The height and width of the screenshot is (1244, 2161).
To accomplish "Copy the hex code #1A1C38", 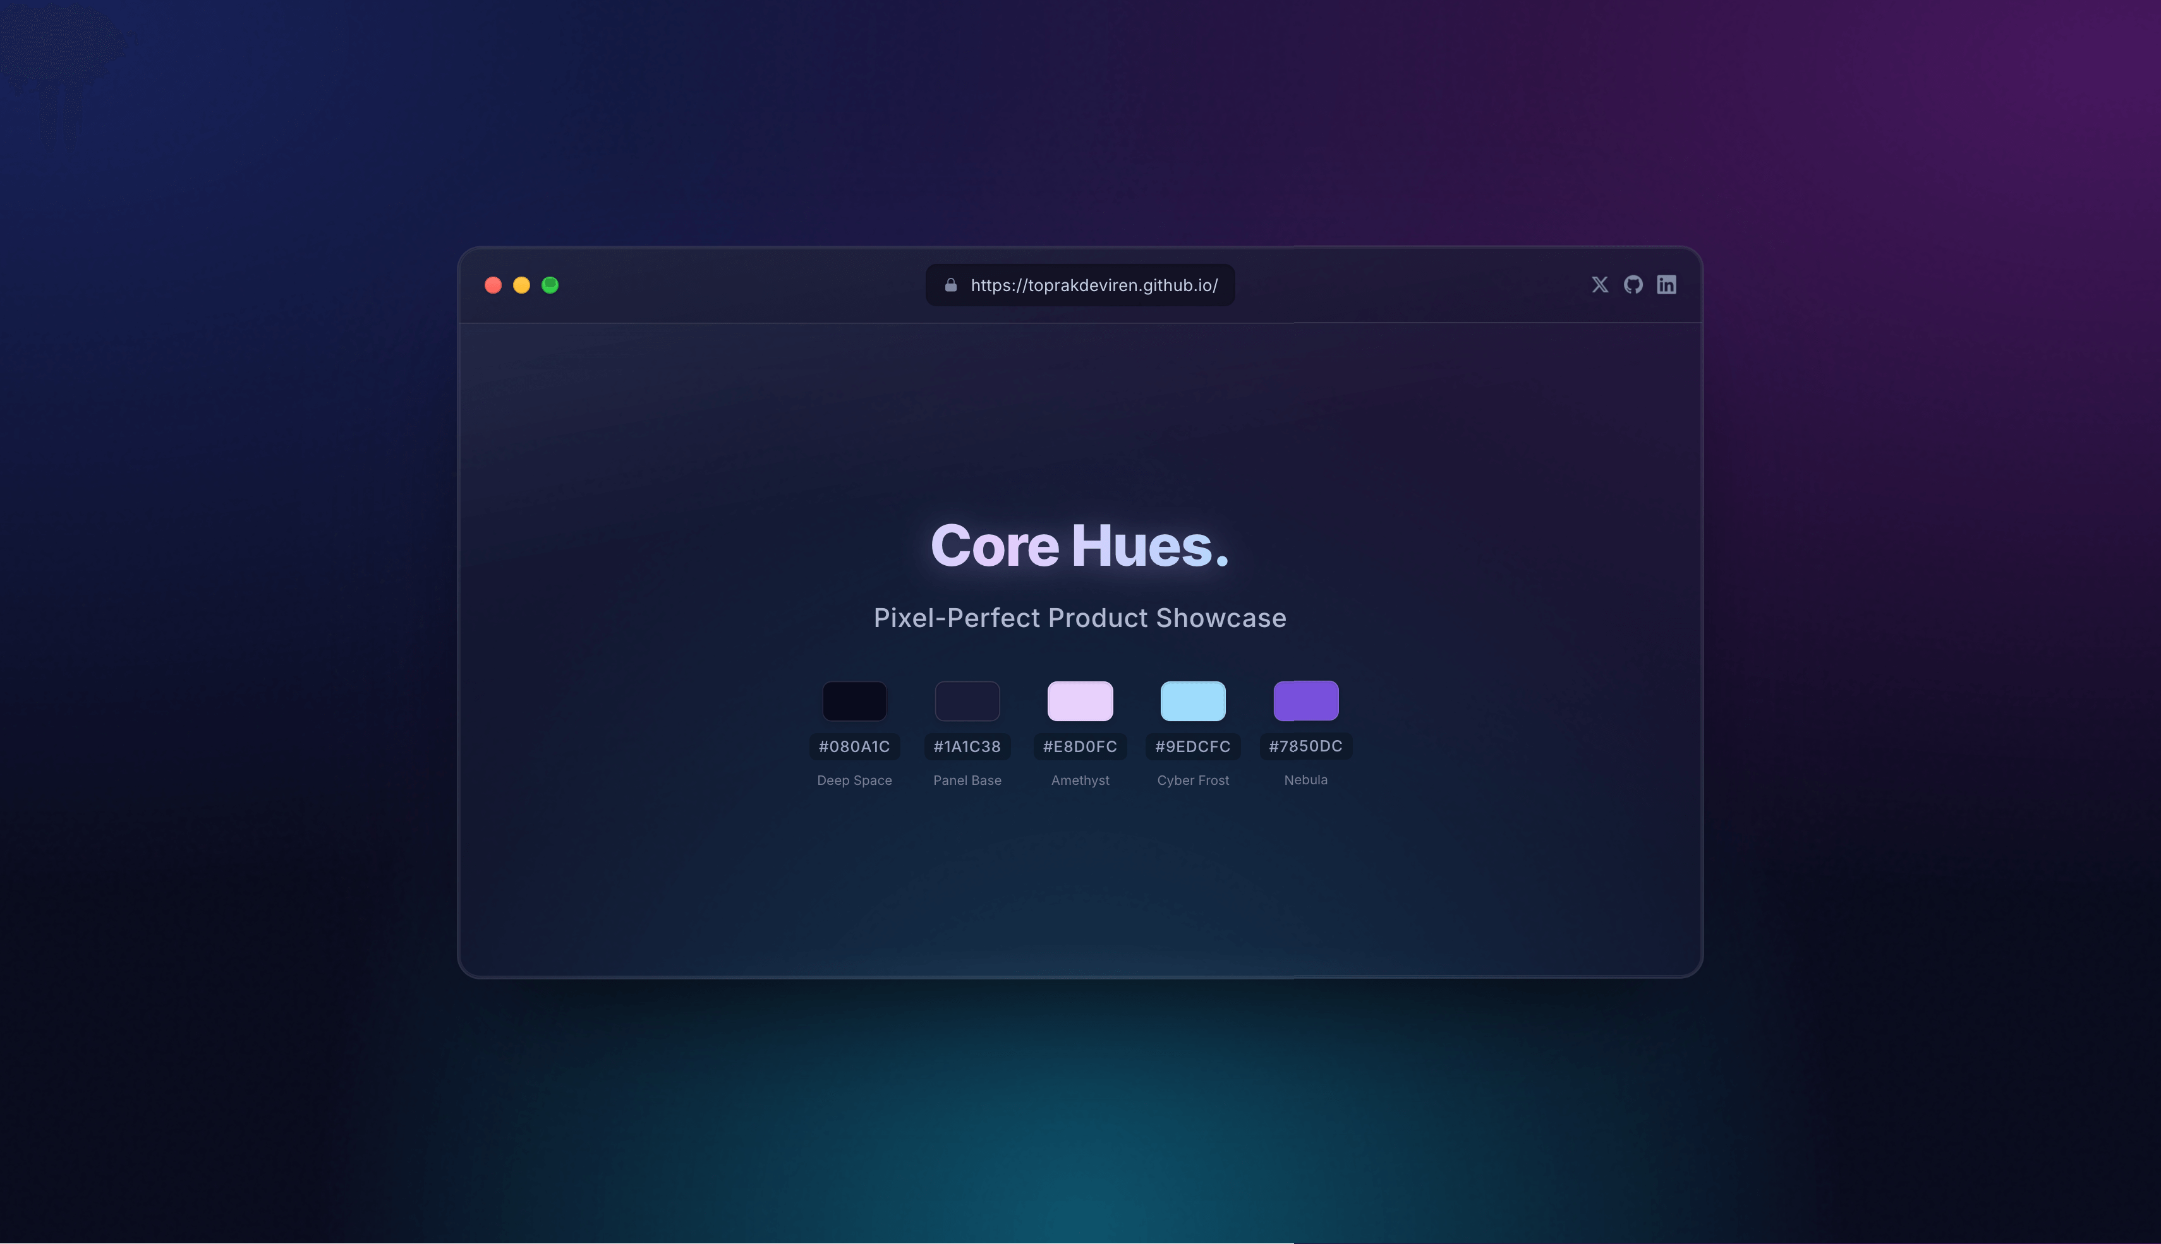I will 967,746.
